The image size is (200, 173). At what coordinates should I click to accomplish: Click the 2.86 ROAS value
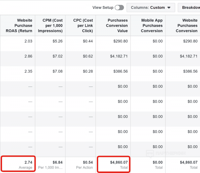point(28,56)
